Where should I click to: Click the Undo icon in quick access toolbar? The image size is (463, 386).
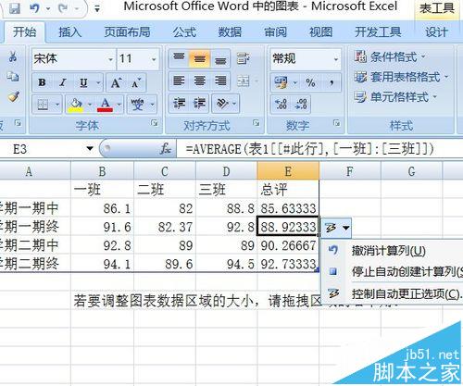[34, 7]
